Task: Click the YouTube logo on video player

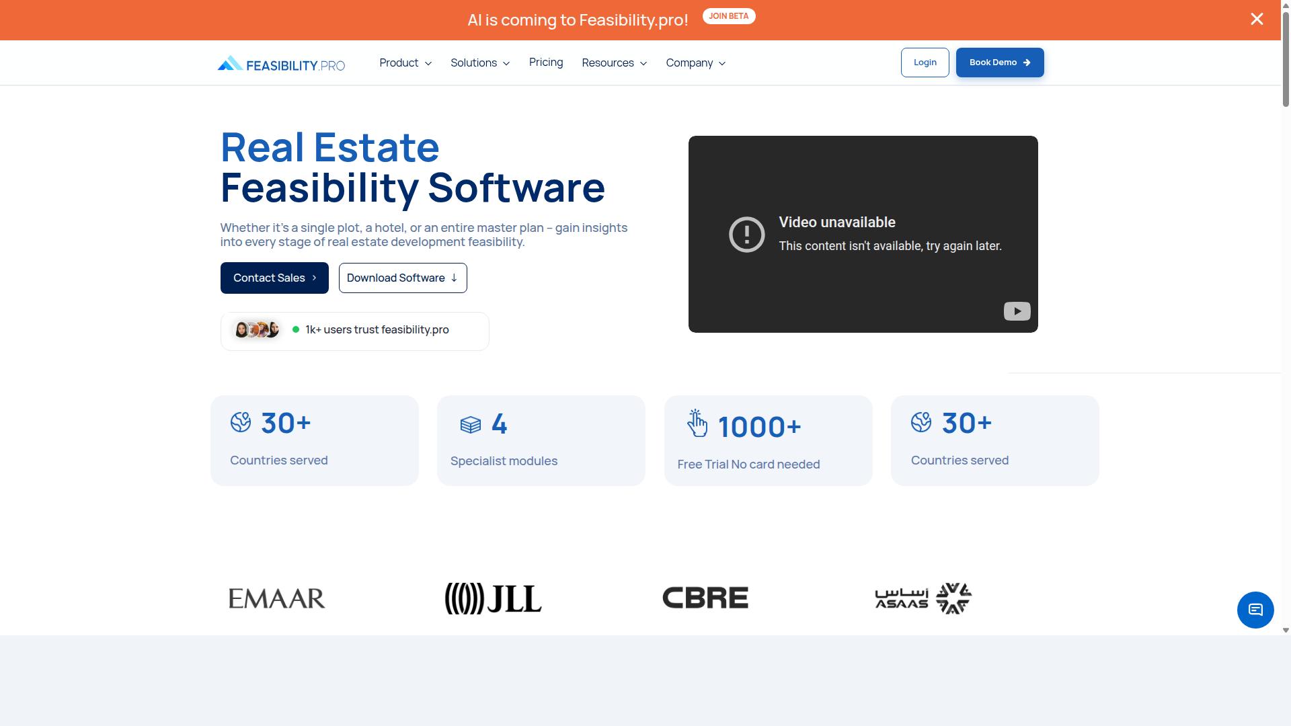Action: (x=1017, y=311)
